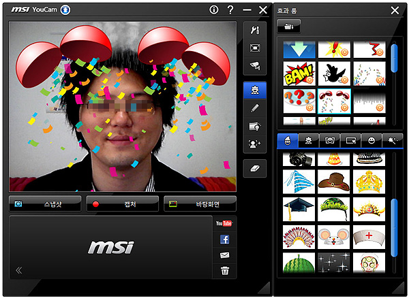The height and width of the screenshot is (298, 409).
Task: Open the effects folder import button
Action: pyautogui.click(x=288, y=27)
